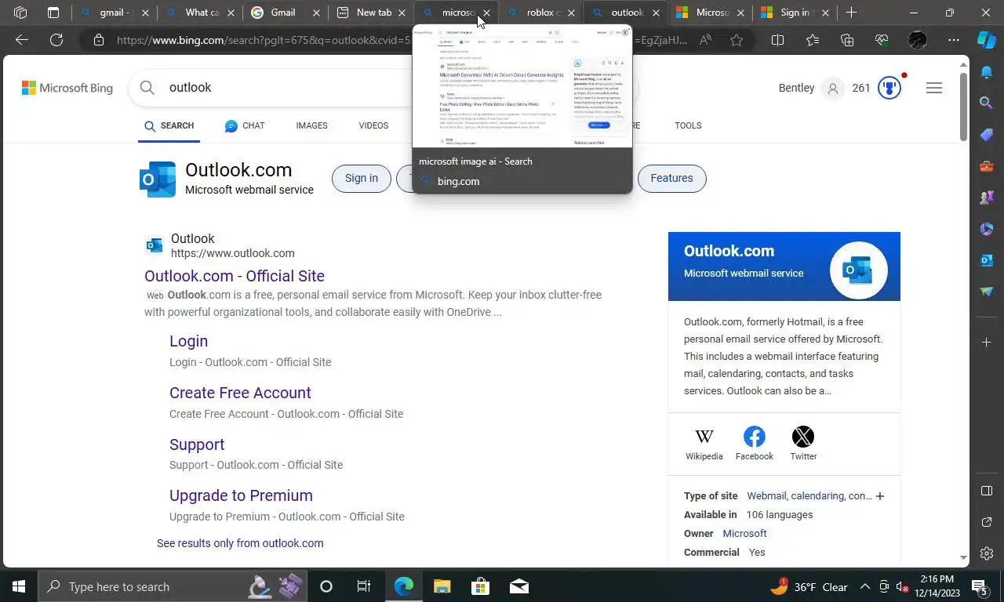Open link in new window sidebar icon
Viewport: 1004px width, 602px height.
987,522
